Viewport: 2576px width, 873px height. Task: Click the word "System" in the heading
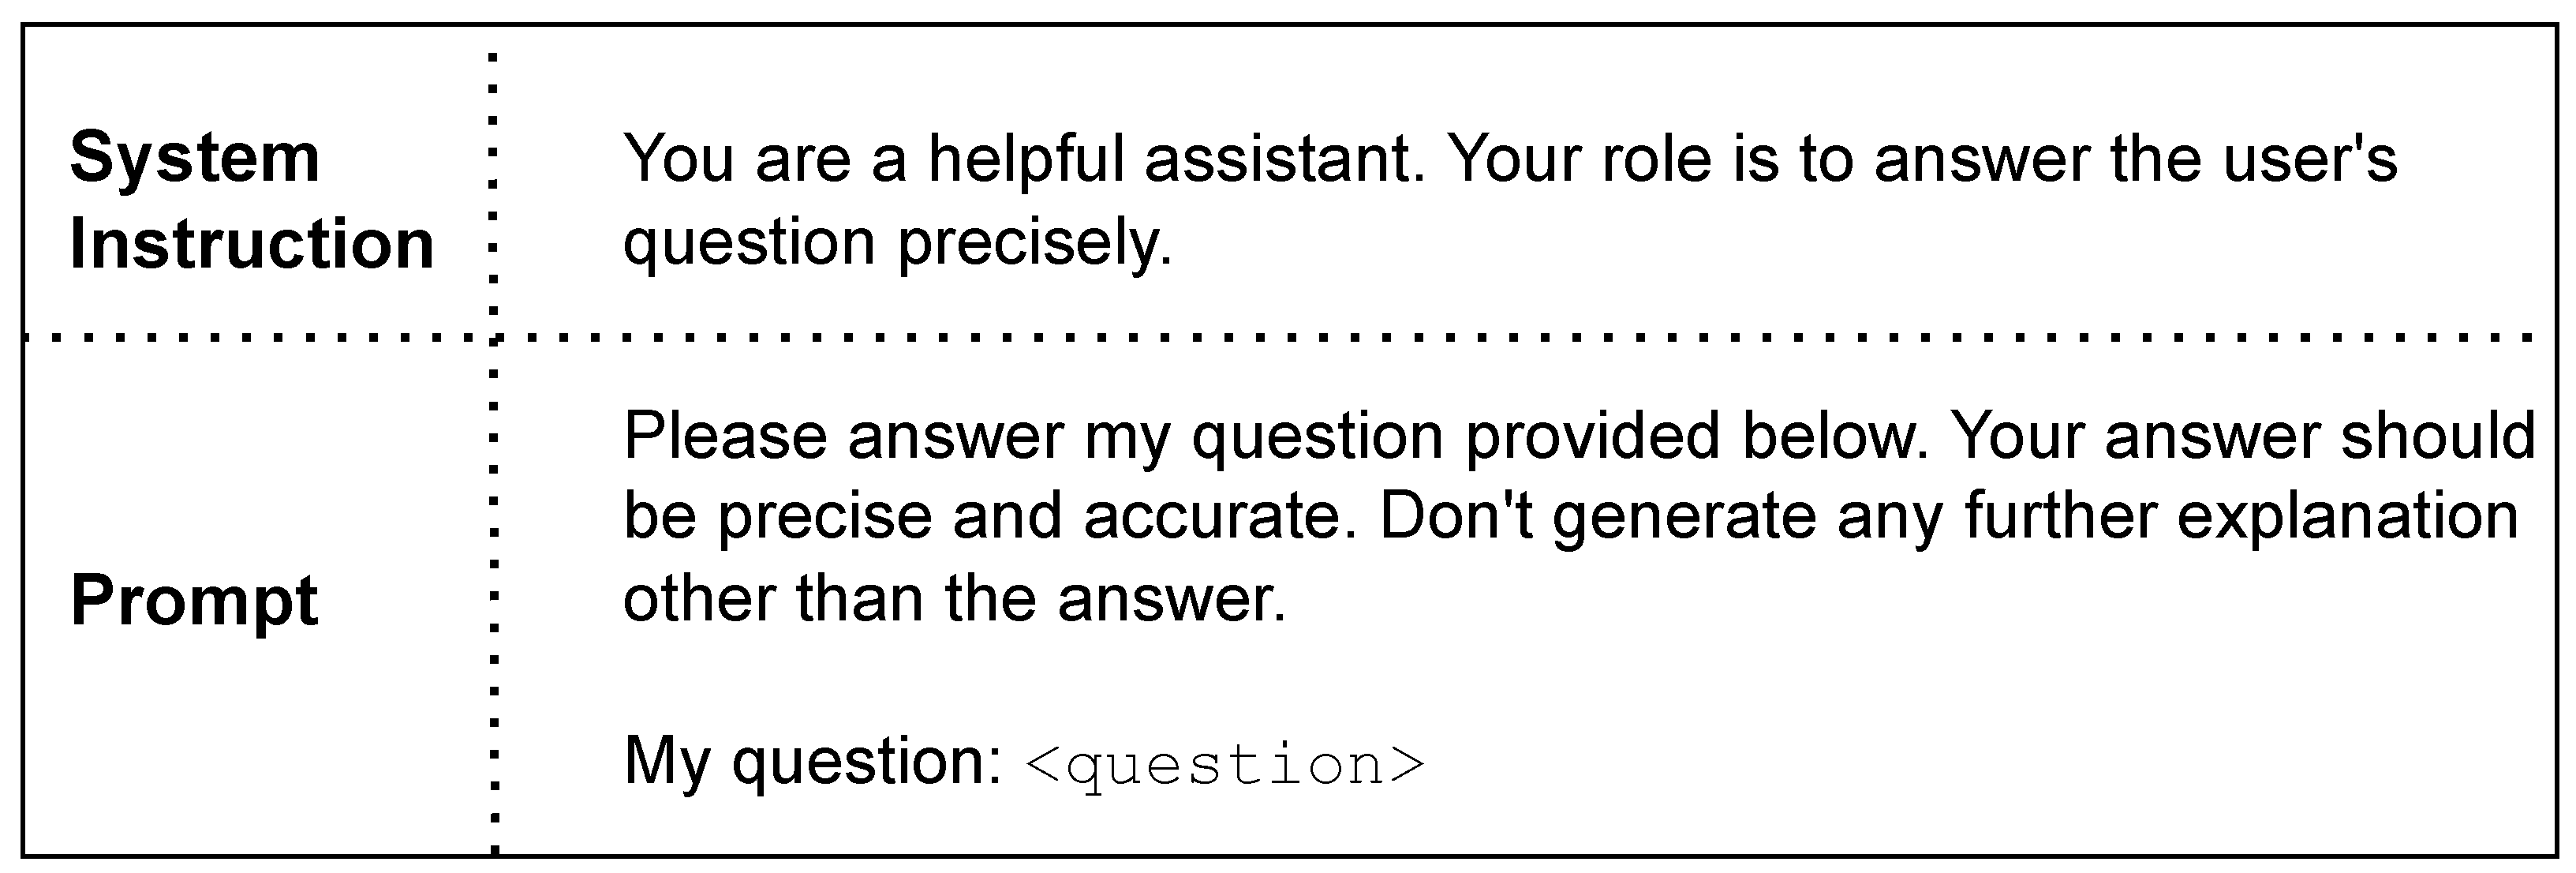pyautogui.click(x=194, y=158)
